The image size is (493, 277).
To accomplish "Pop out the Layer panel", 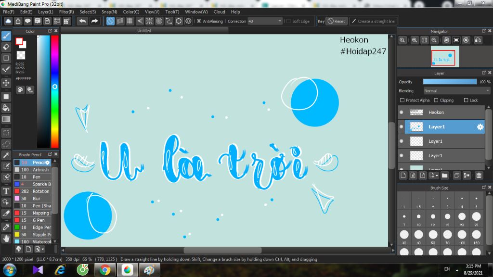I will [x=483, y=73].
